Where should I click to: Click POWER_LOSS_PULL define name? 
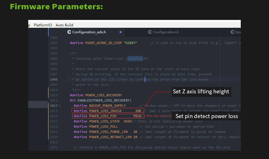point(104,127)
